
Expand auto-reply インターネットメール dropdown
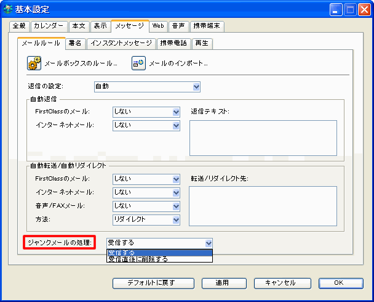[146, 125]
